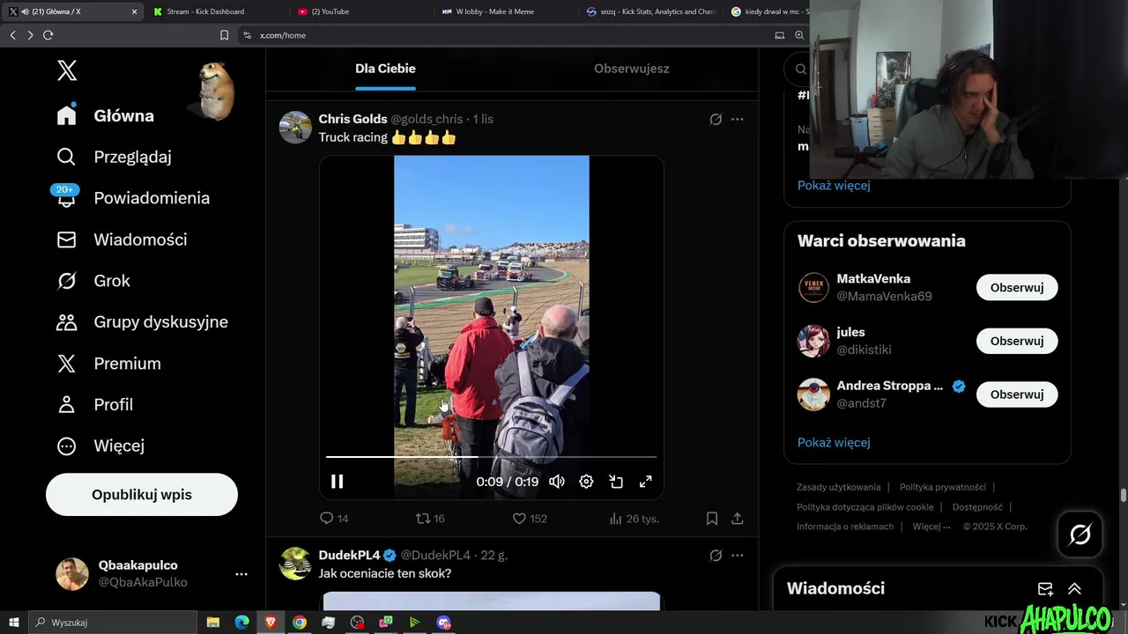Follow Andrea Stroppa with Obserwuj
1128x634 pixels.
(1017, 394)
